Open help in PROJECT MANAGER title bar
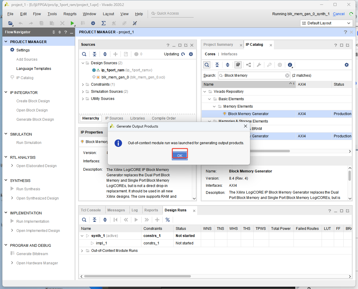The width and height of the screenshot is (358, 289). (345, 32)
